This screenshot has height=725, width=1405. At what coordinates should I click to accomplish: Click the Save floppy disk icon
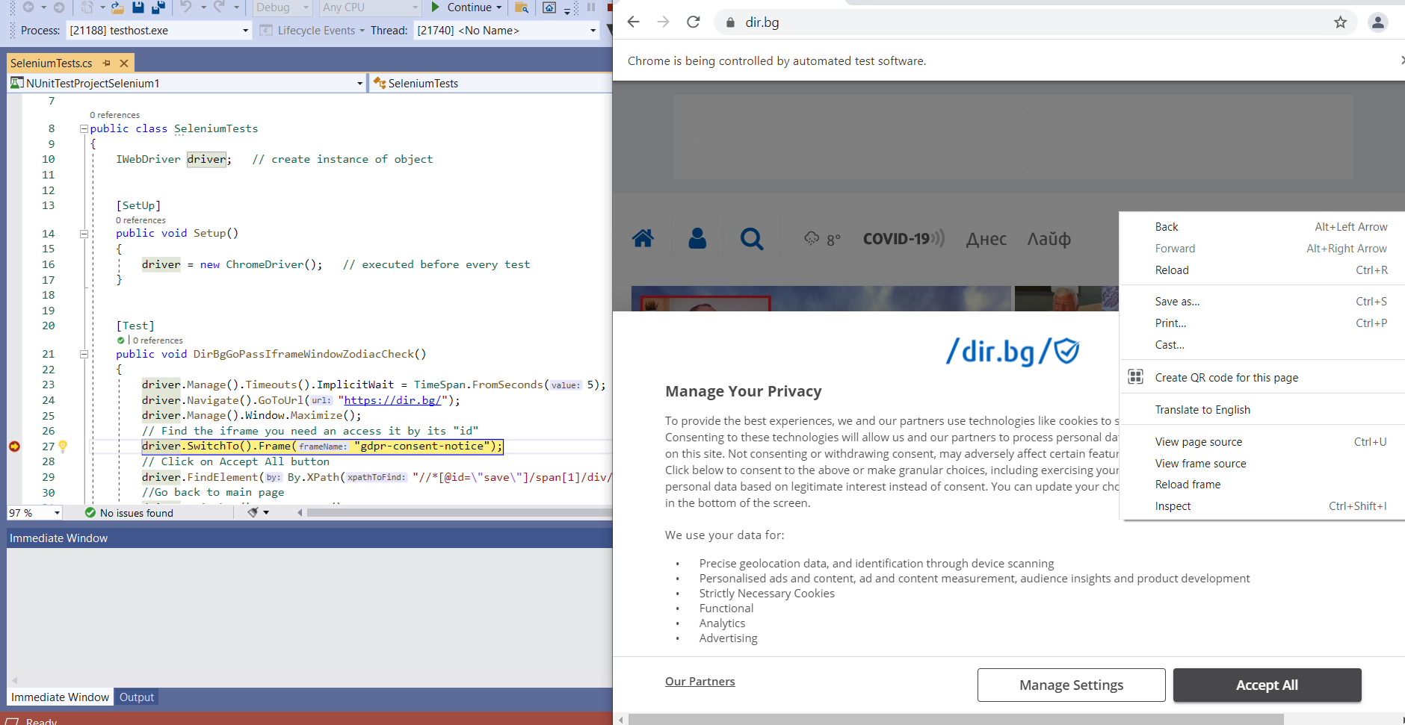138,7
